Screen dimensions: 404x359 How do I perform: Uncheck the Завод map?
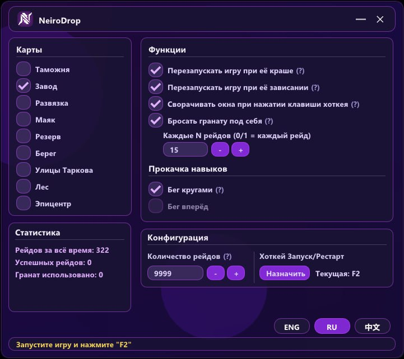(24, 86)
